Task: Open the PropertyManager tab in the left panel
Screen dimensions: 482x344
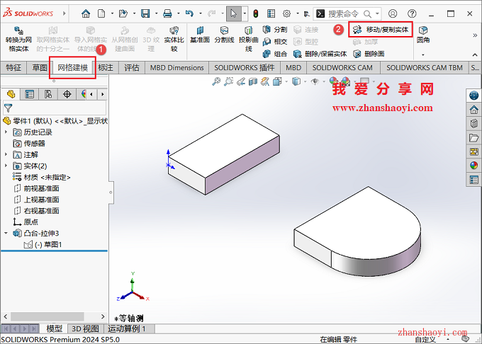Action: point(29,94)
